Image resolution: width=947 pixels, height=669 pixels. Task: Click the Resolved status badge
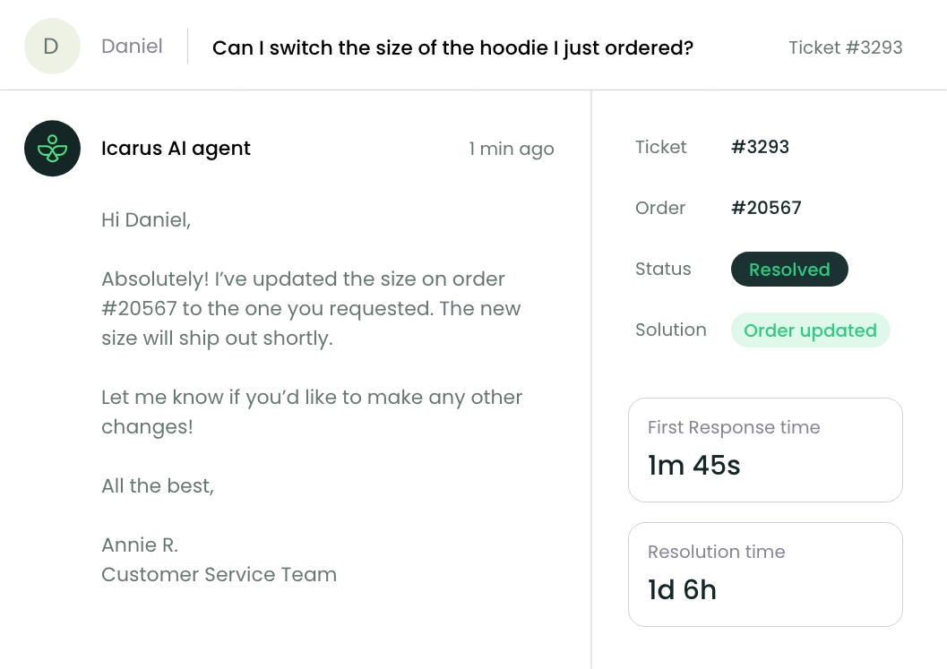(x=789, y=270)
